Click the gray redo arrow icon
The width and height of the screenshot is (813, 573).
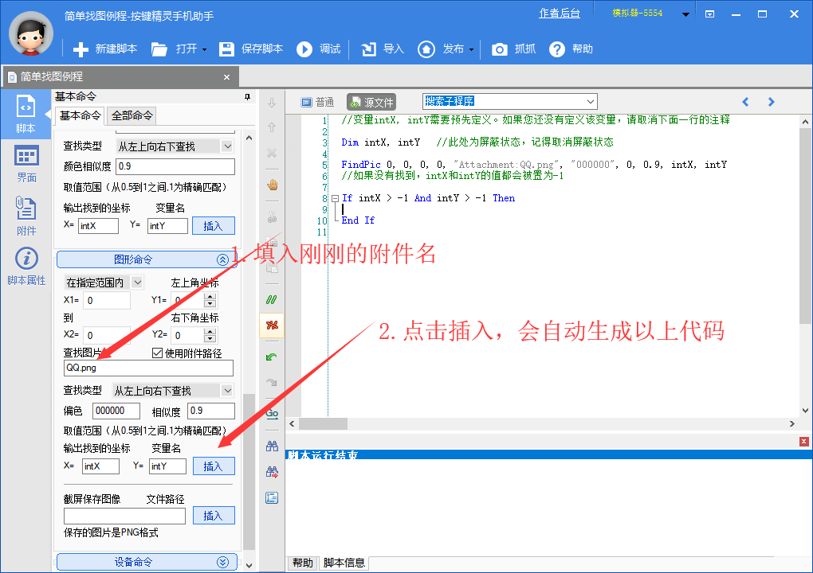[272, 383]
